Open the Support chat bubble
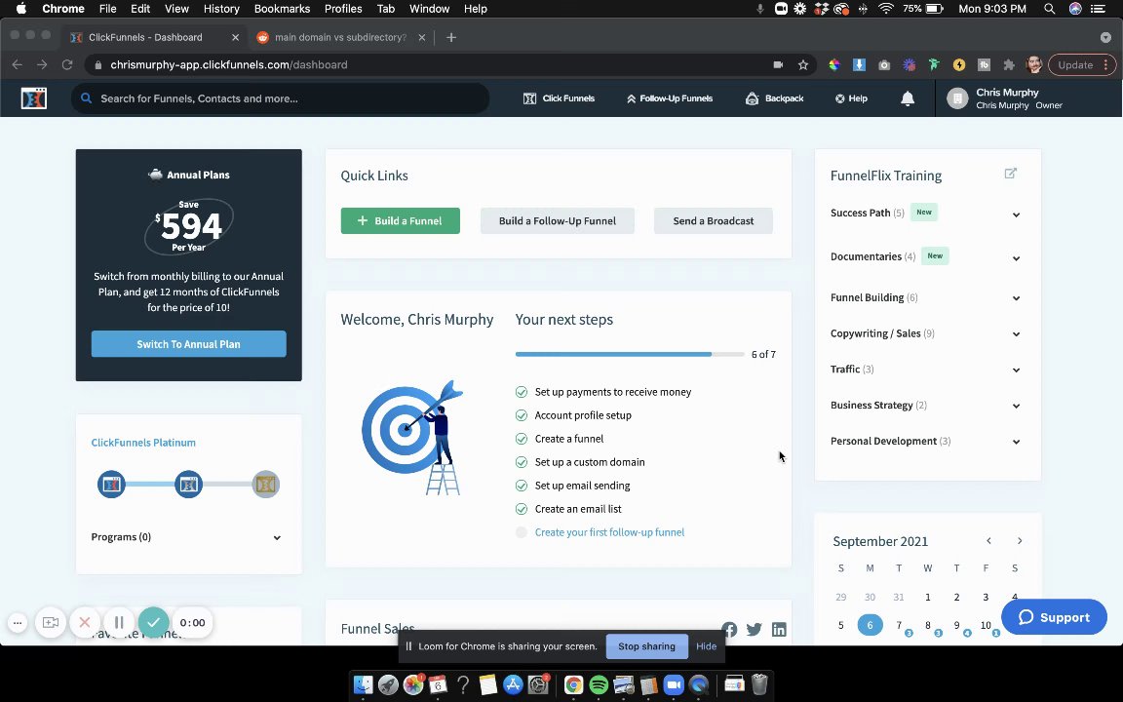The image size is (1123, 702). 1054,617
